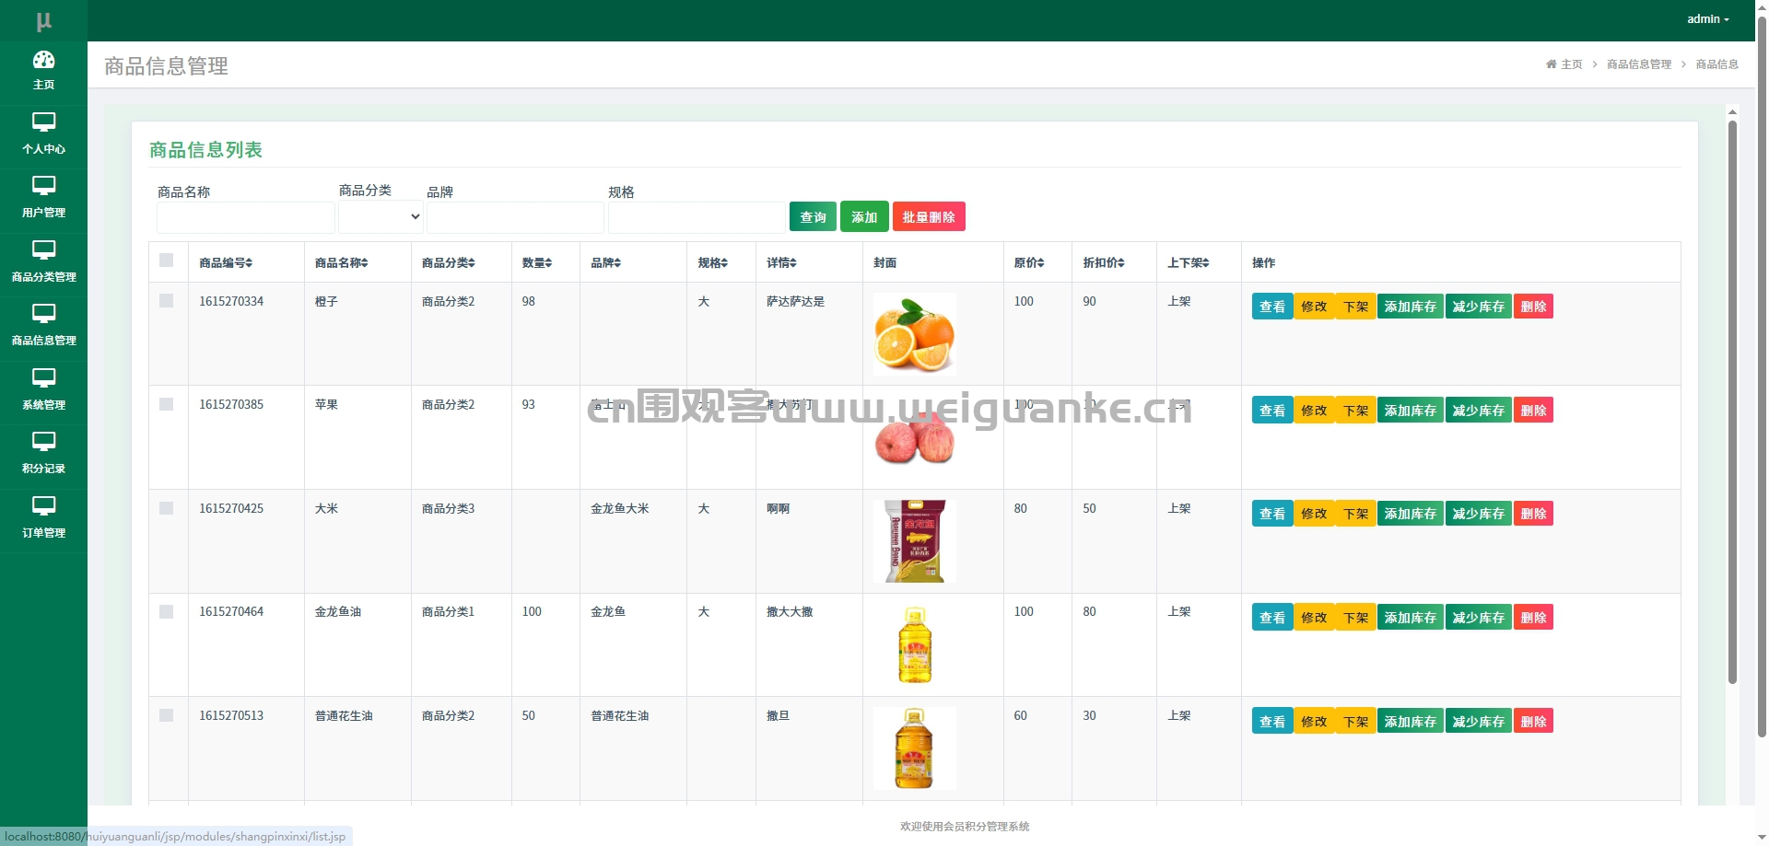This screenshot has height=846, width=1769.
Task: Focus the 规格 search input
Action: pyautogui.click(x=697, y=217)
